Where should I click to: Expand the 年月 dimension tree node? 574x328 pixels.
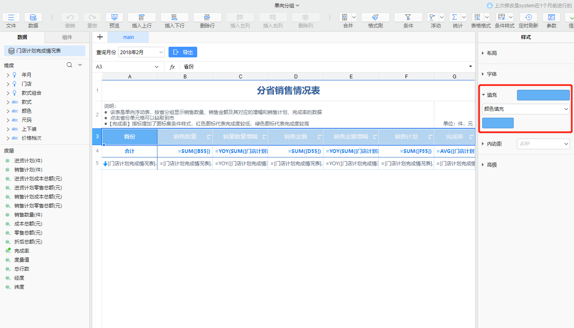pyautogui.click(x=8, y=75)
